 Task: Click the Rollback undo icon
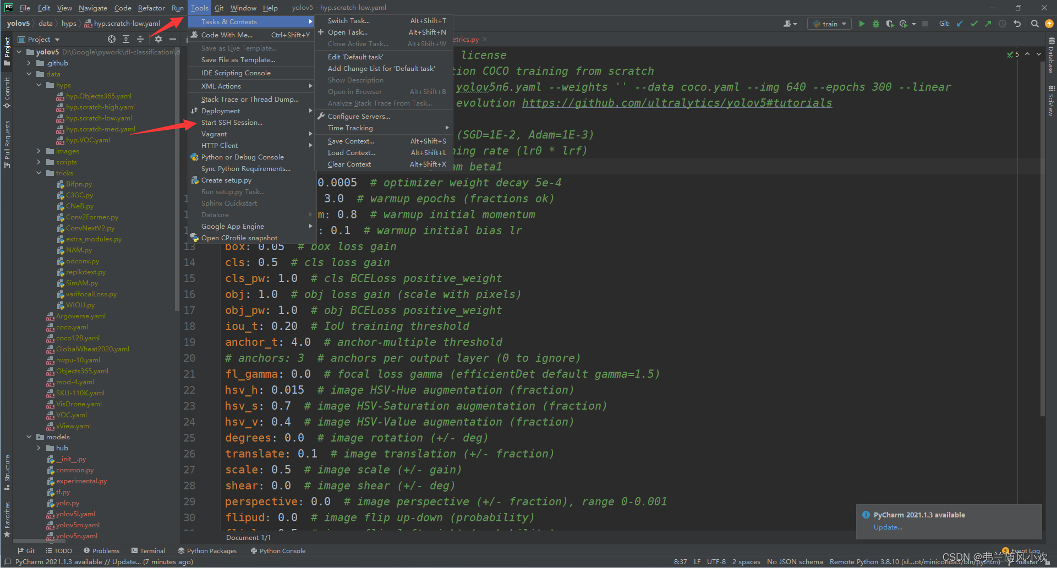(x=1017, y=24)
